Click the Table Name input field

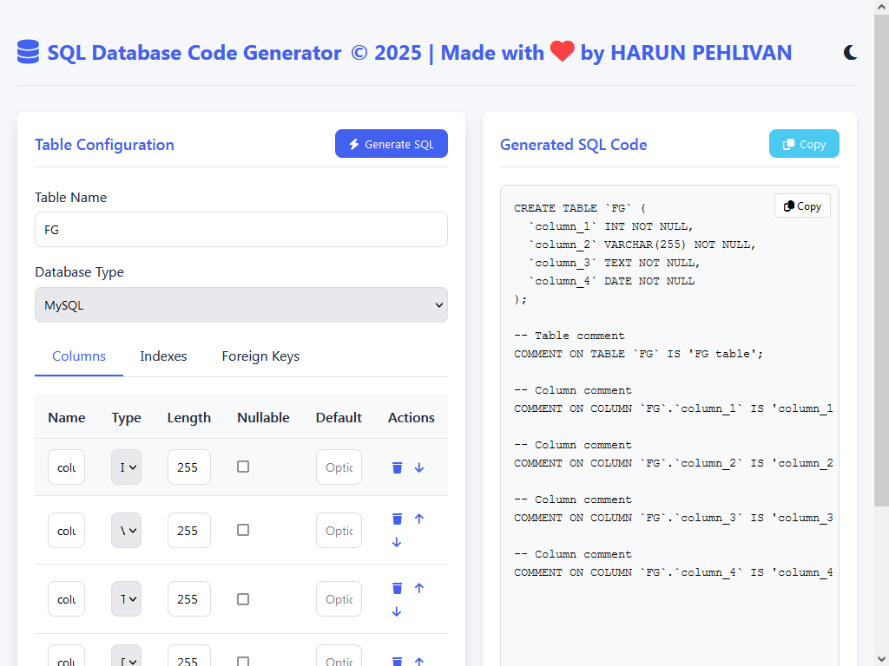241,230
